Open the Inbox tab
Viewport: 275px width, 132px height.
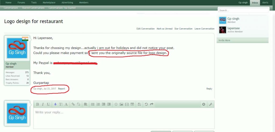(x=255, y=3)
